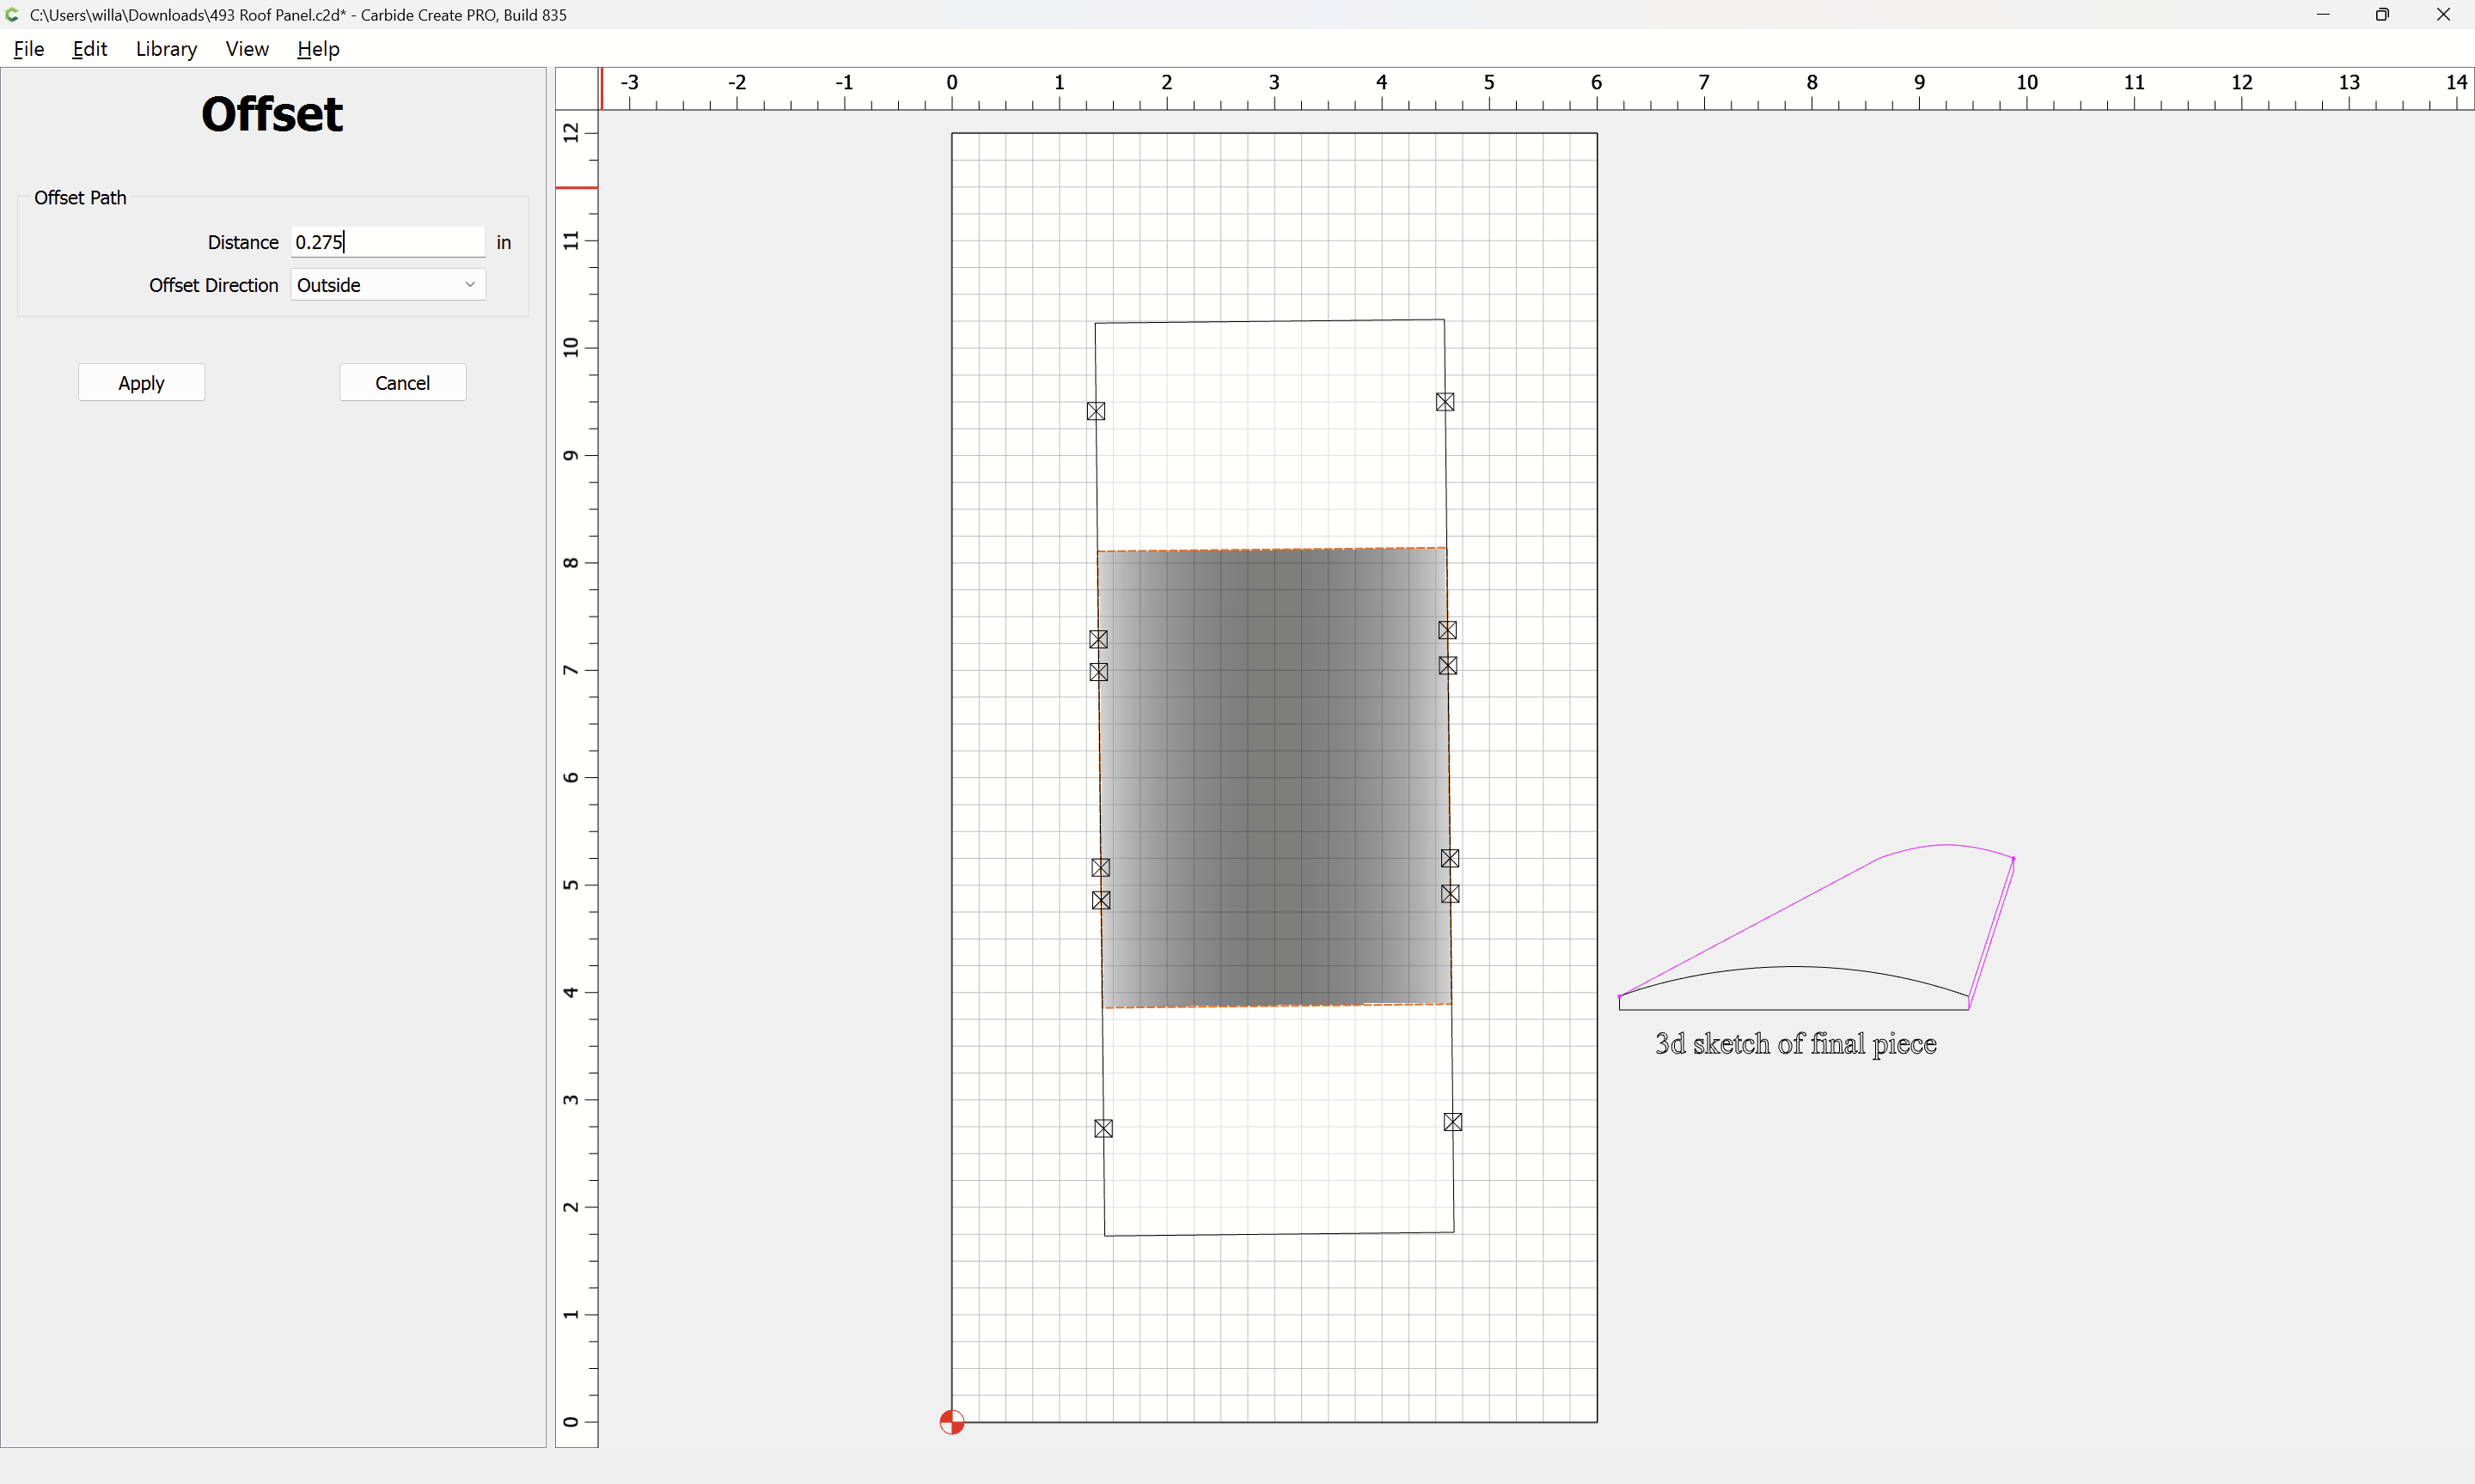The width and height of the screenshot is (2475, 1484).
Task: Open the View menu
Action: point(246,49)
